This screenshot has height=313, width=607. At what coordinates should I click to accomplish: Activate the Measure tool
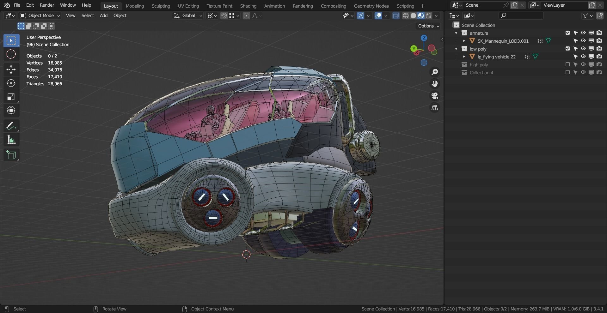click(x=11, y=139)
